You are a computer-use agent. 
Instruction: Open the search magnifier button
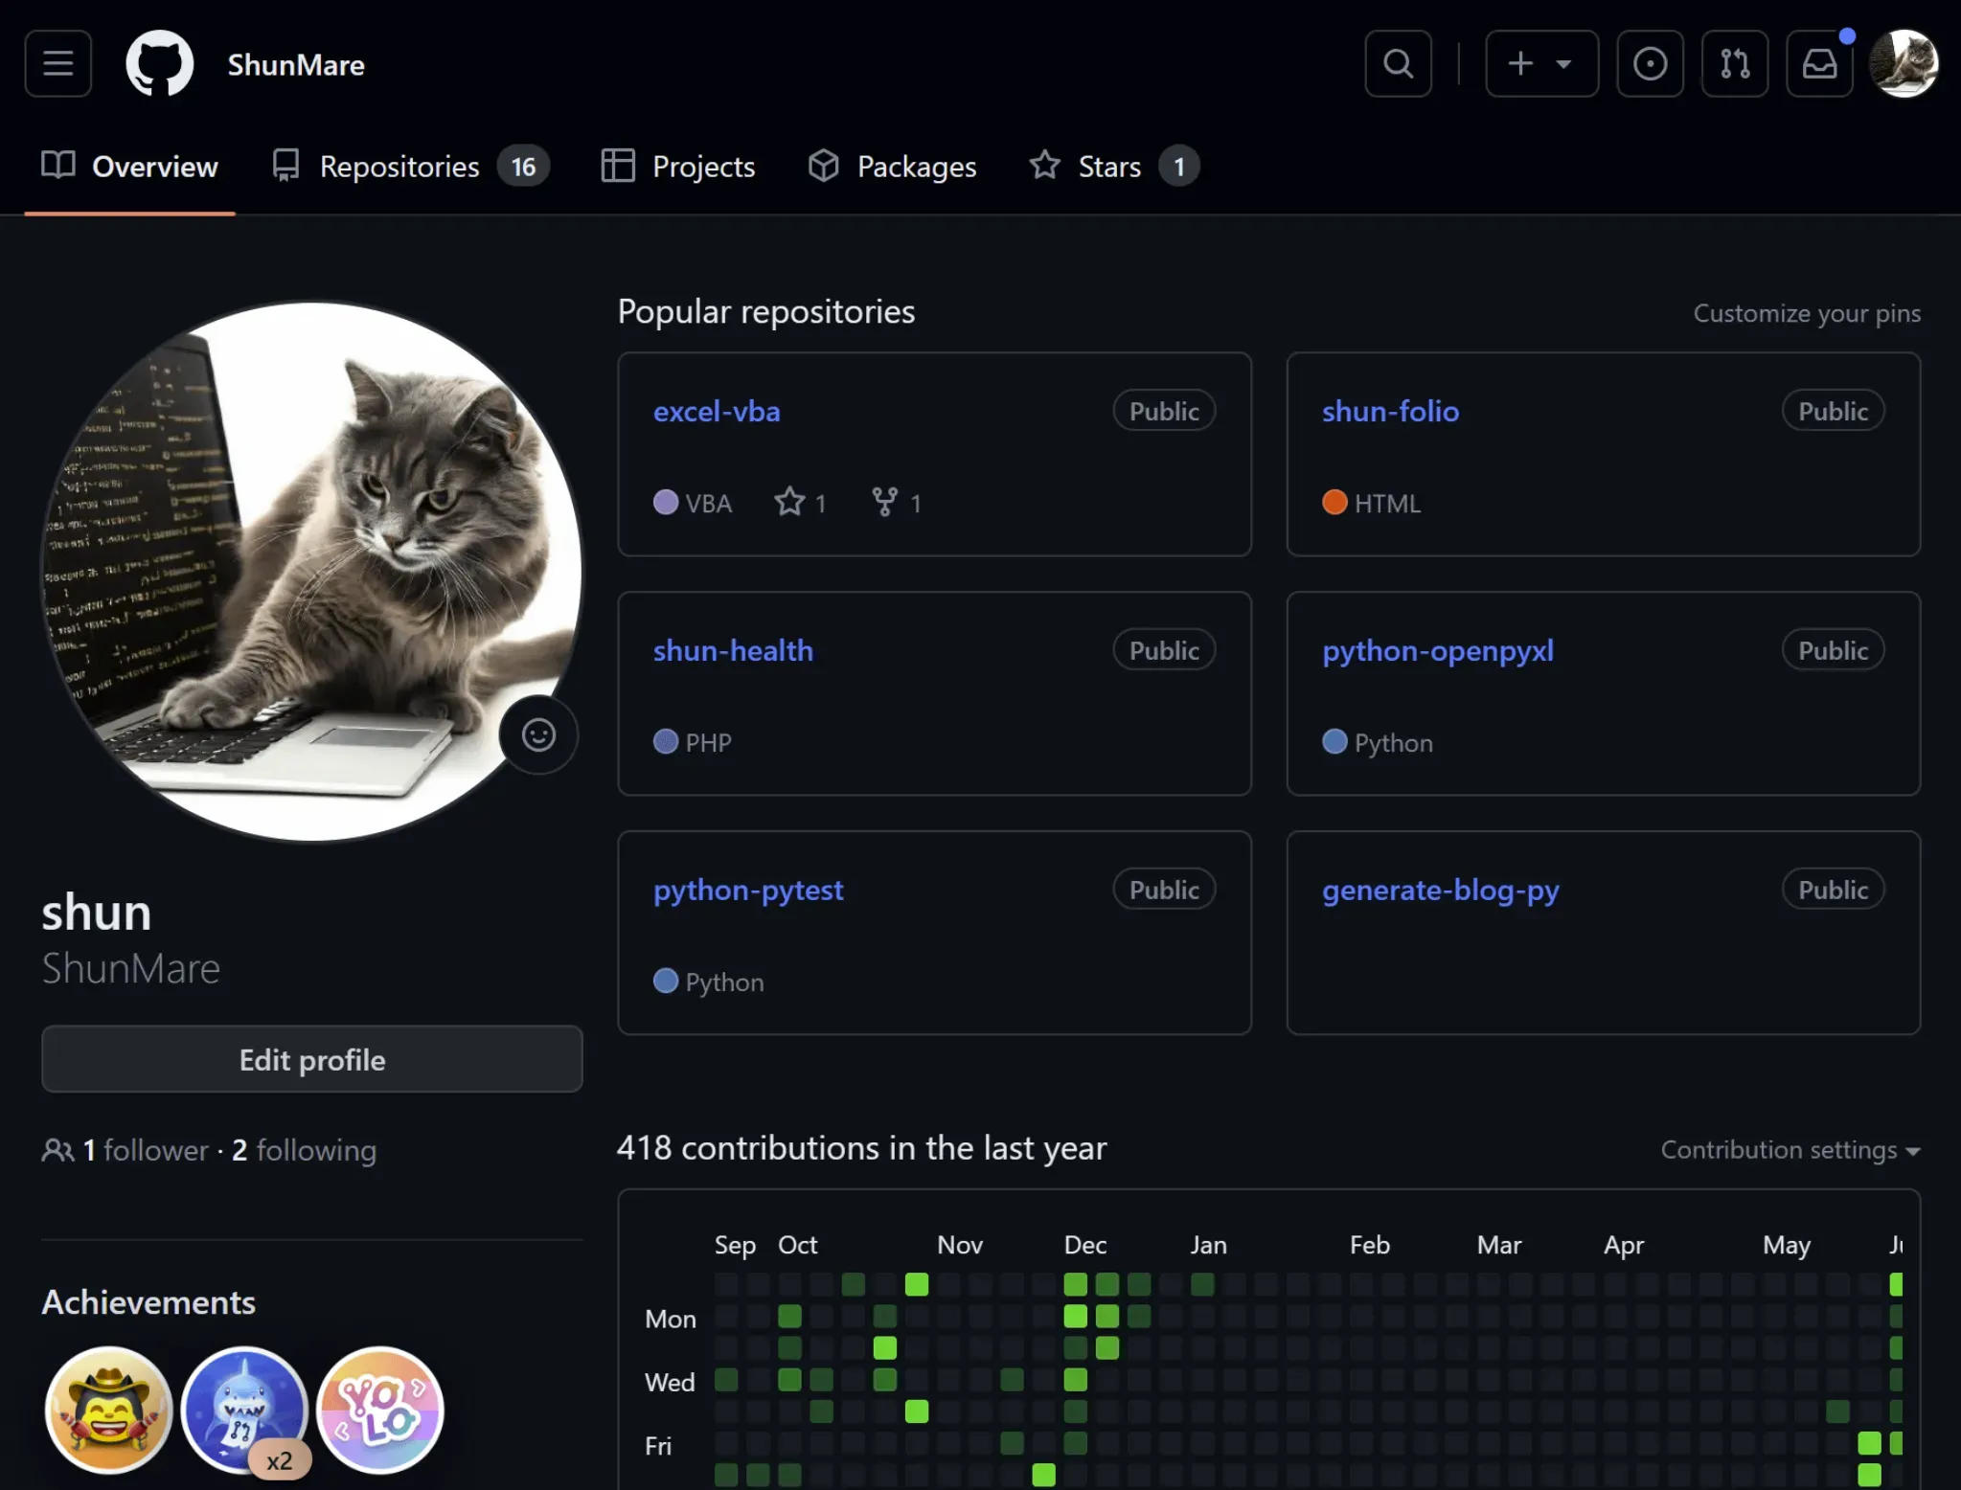1398,64
